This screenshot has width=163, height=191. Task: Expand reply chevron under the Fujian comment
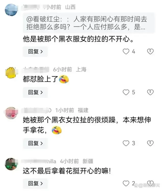[42, 143]
